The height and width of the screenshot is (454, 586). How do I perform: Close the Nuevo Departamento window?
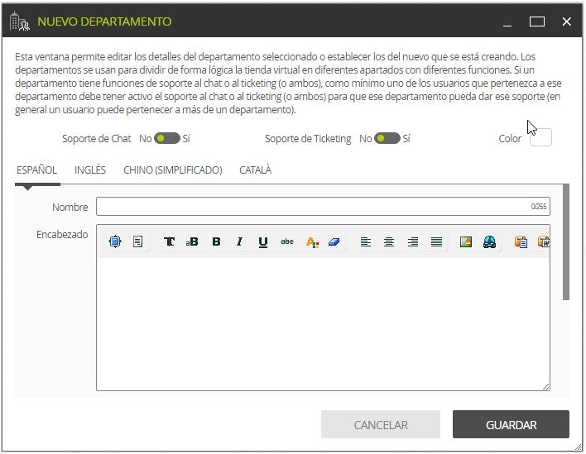[567, 22]
